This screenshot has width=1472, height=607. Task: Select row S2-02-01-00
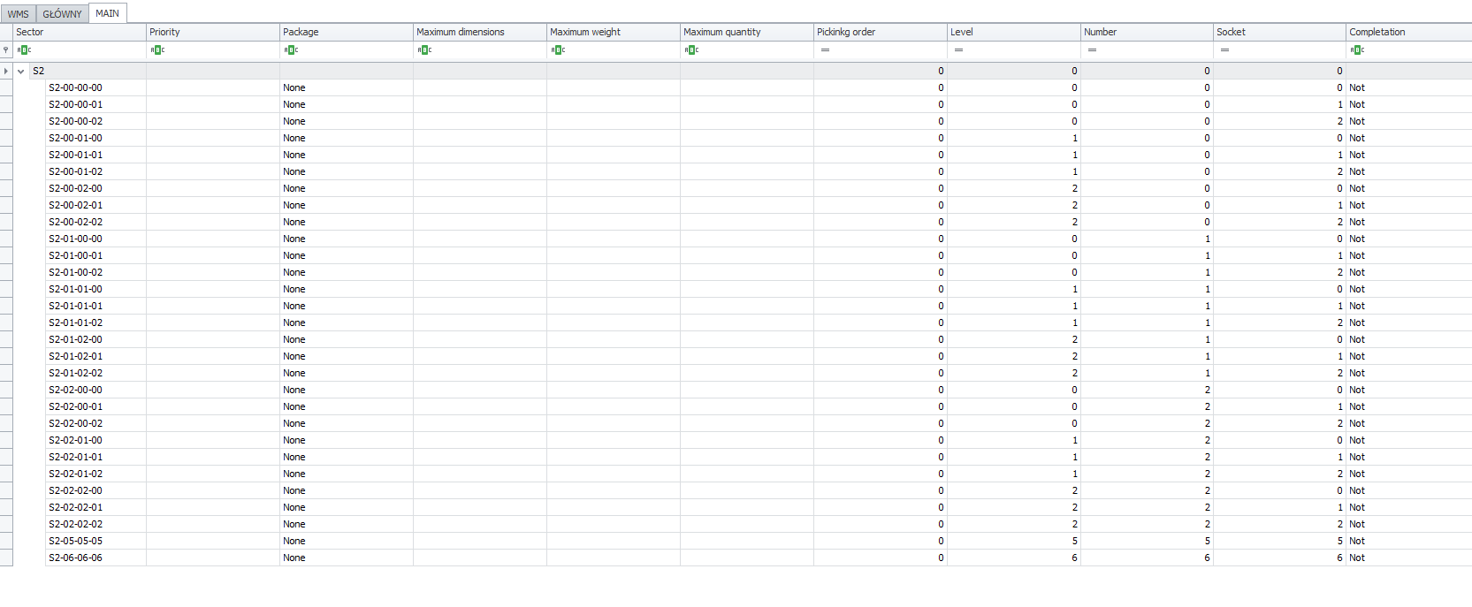[759, 441]
